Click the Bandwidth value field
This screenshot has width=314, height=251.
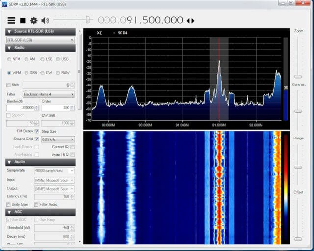(21, 107)
